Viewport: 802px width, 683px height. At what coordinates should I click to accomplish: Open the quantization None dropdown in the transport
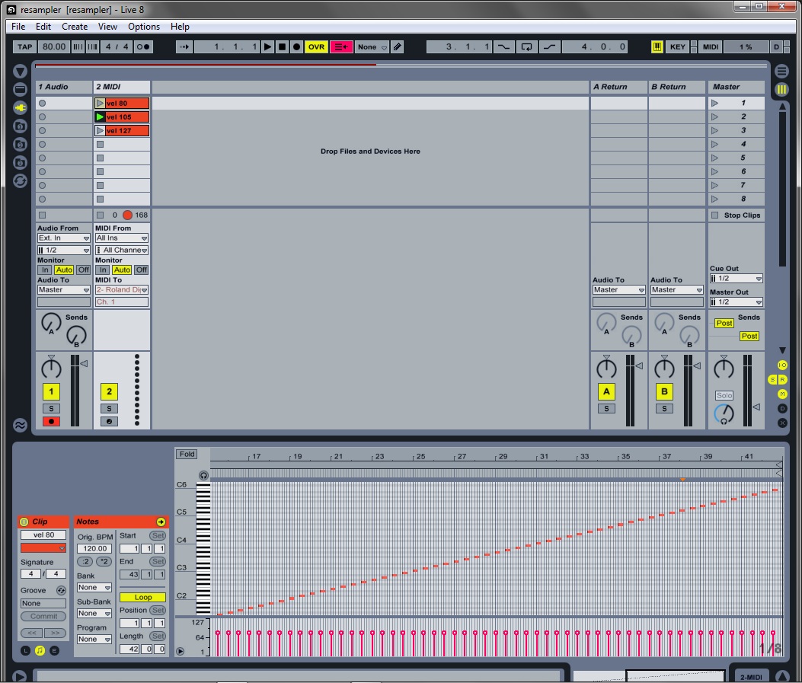371,46
